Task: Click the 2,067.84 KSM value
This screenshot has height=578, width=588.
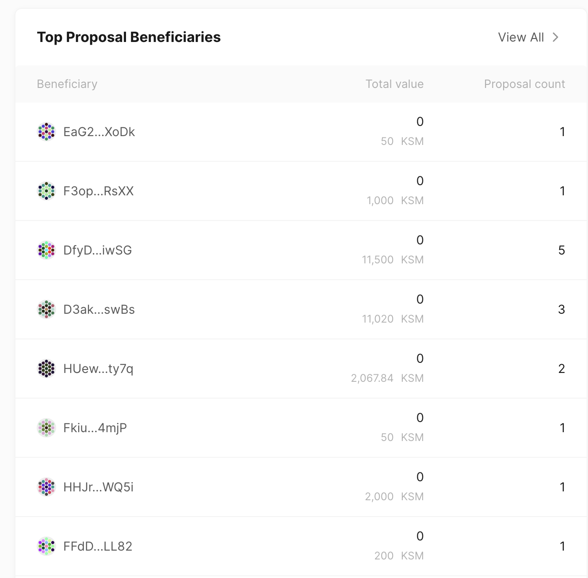Action: 387,378
